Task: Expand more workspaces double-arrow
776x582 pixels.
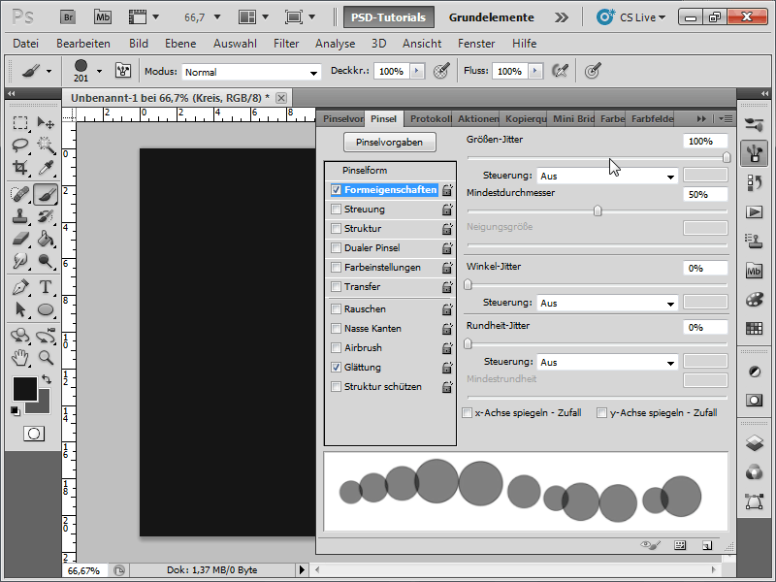Action: point(562,17)
